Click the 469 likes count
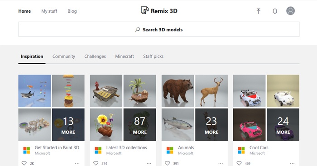 (247, 163)
